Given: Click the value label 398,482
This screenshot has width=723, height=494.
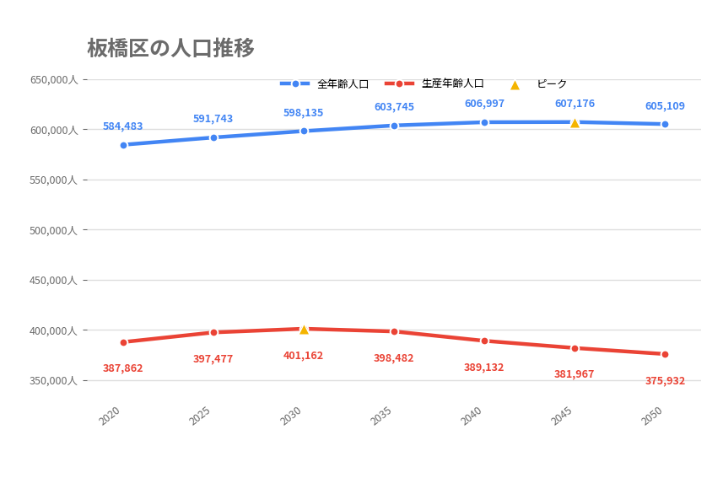Looking at the screenshot, I should (x=393, y=358).
